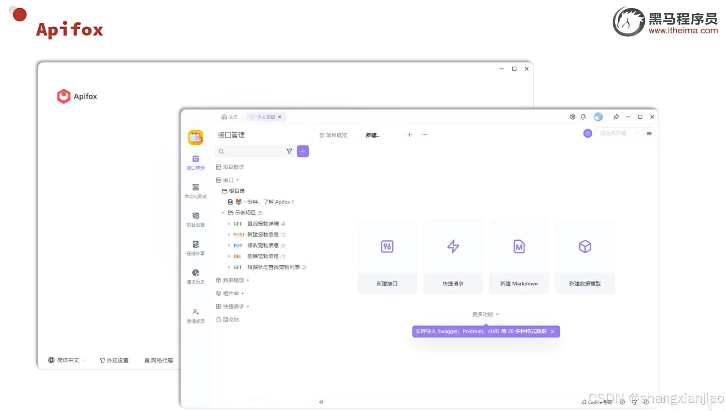Collapse sidebar with double chevron icon
Screen dimensions: 726x411
[x=321, y=402]
